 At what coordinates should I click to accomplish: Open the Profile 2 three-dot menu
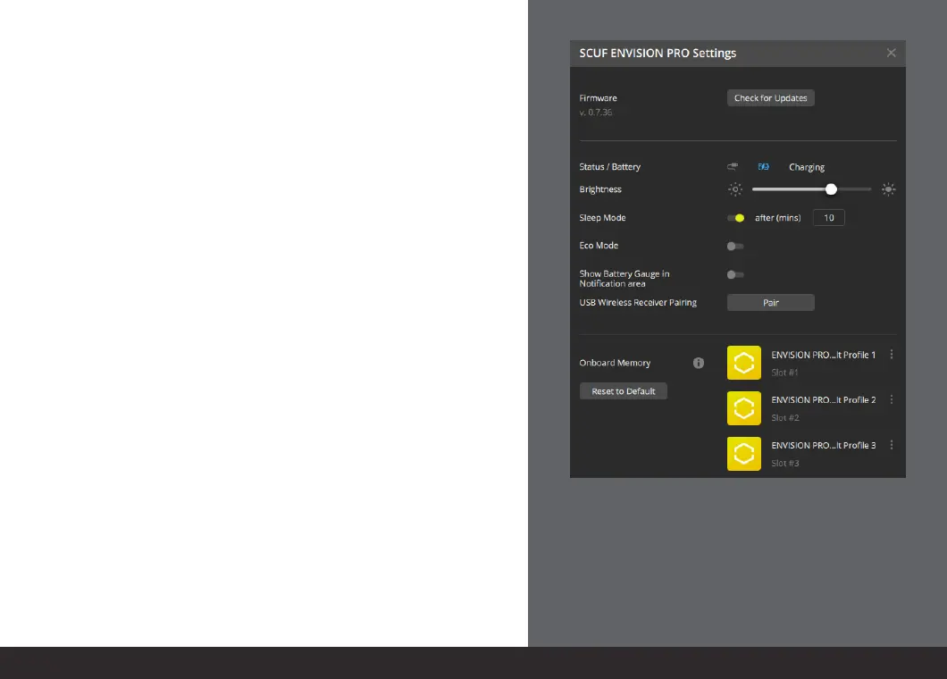892,400
